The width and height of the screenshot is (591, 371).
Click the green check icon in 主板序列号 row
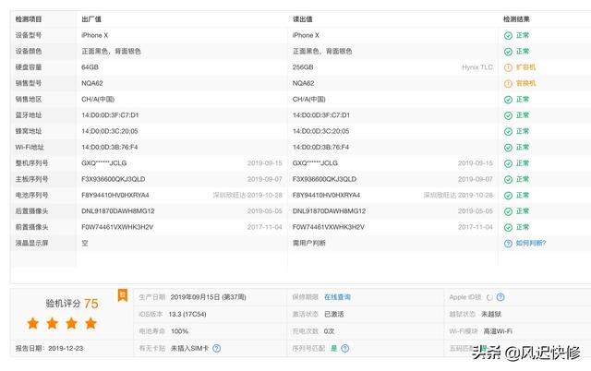[508, 180]
